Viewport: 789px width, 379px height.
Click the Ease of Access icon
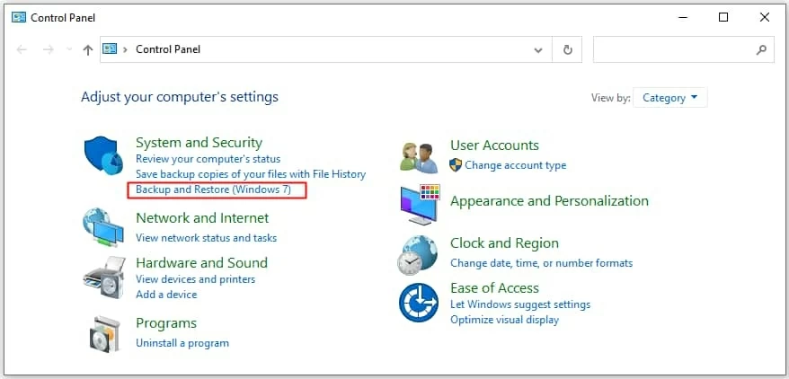(418, 303)
